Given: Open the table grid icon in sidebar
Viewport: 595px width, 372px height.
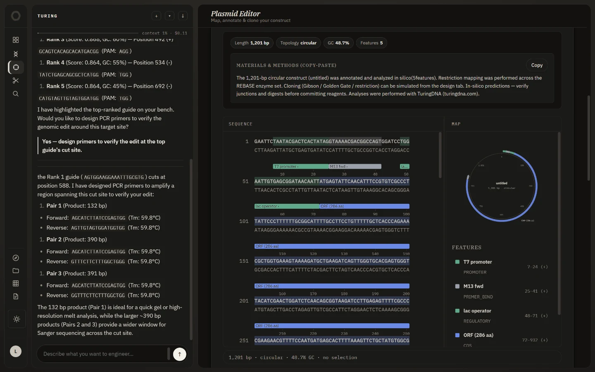Looking at the screenshot, I should tap(16, 284).
